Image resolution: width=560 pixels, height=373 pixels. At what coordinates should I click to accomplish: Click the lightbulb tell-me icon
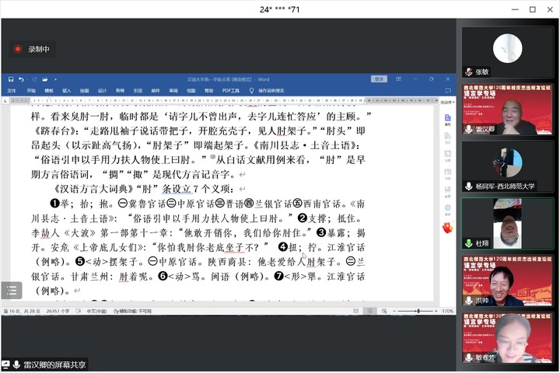pyautogui.click(x=251, y=91)
